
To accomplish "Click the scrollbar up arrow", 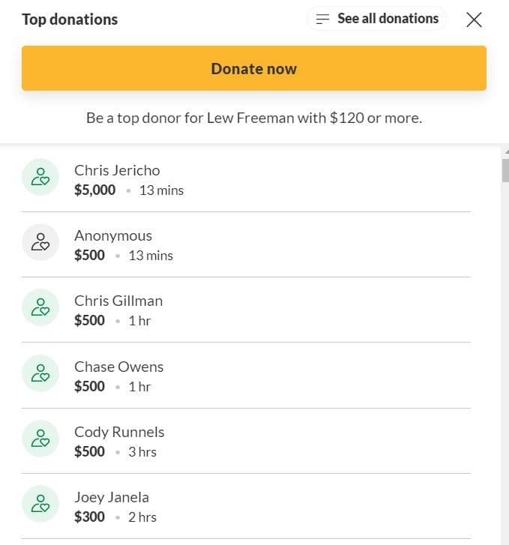I will click(x=505, y=151).
